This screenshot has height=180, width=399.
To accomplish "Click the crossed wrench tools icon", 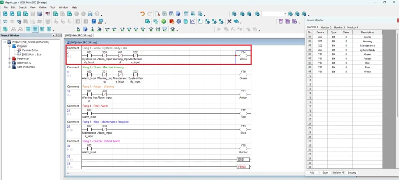I will [229, 22].
